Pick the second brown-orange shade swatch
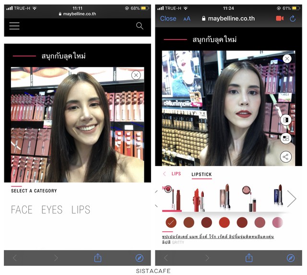 (189, 223)
